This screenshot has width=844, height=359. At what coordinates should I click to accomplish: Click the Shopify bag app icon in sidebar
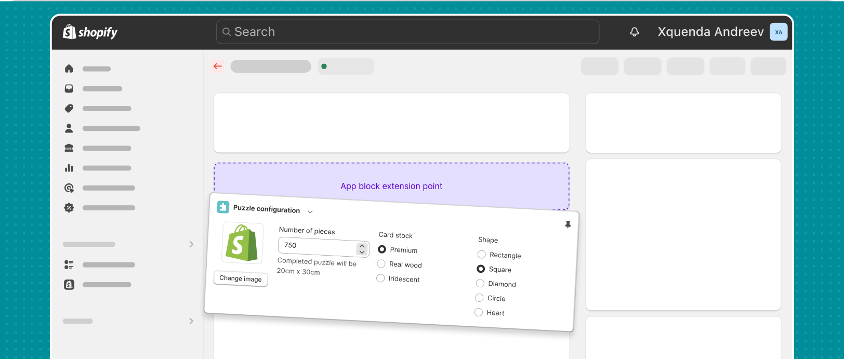pyautogui.click(x=69, y=285)
